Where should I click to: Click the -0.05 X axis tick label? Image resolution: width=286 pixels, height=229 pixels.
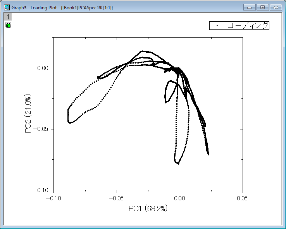pyautogui.click(x=116, y=198)
